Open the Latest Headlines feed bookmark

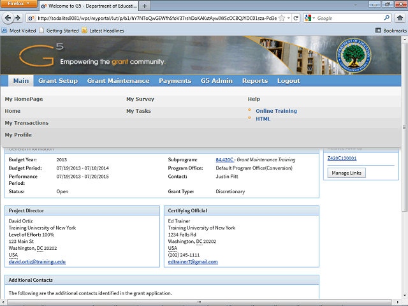click(103, 31)
